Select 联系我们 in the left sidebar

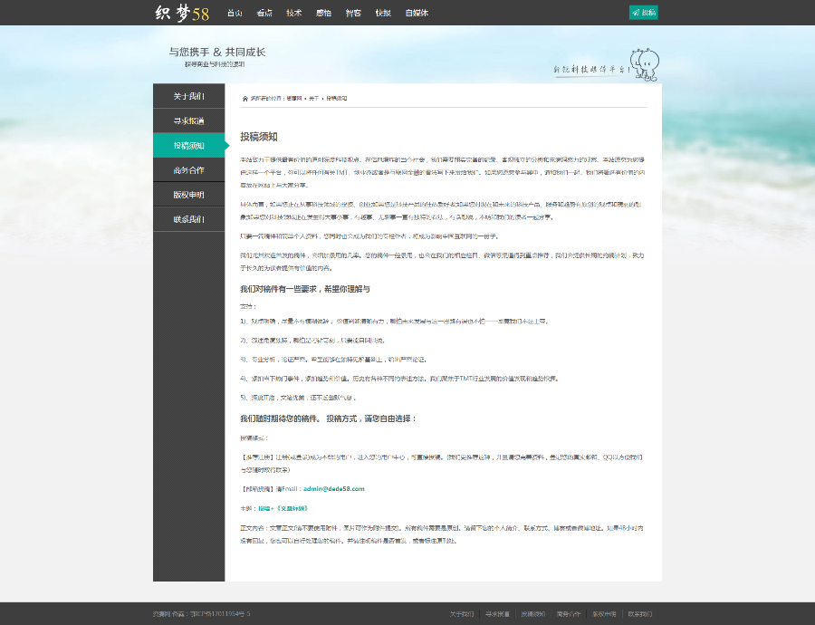pyautogui.click(x=188, y=219)
